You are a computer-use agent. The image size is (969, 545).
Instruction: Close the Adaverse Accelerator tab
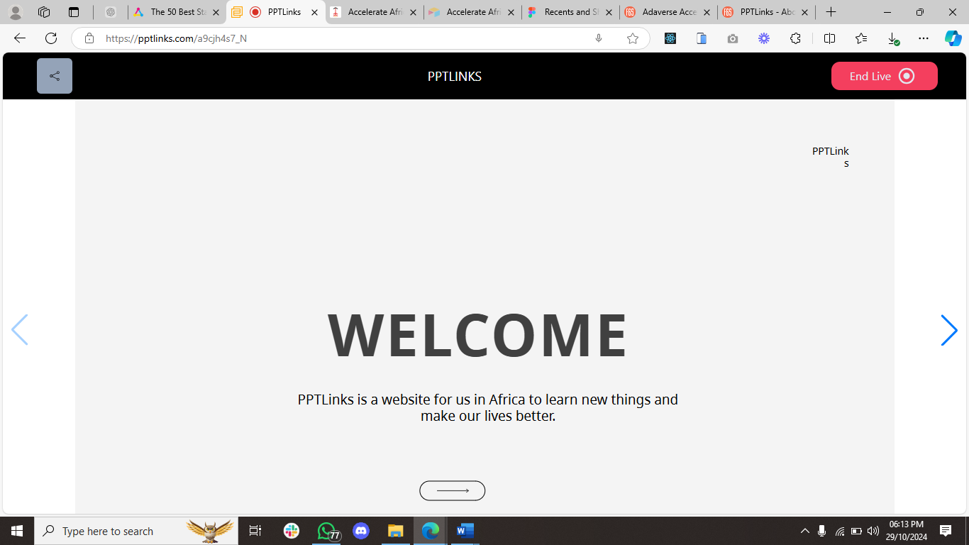[x=707, y=12]
